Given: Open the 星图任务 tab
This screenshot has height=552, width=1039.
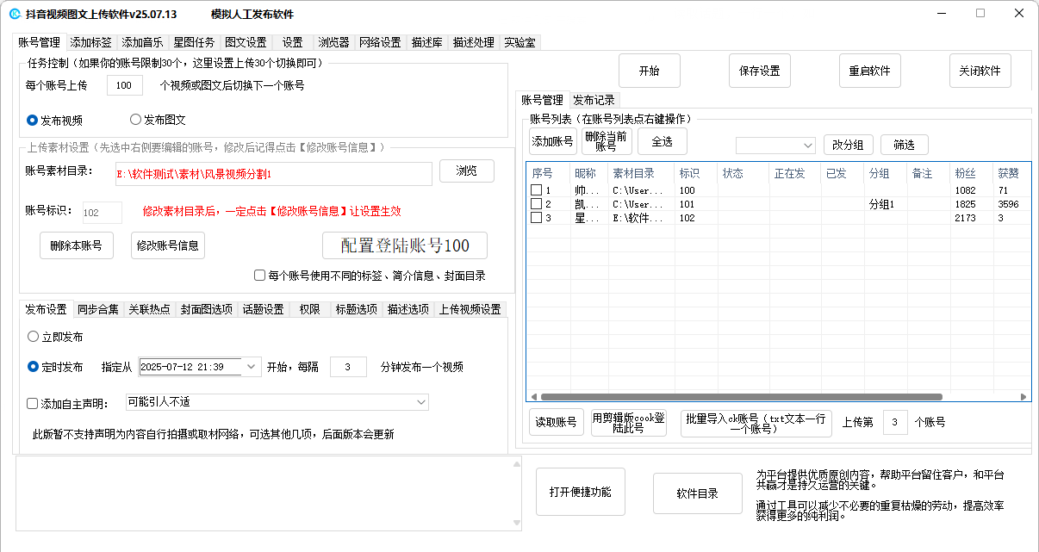Looking at the screenshot, I should tap(194, 42).
